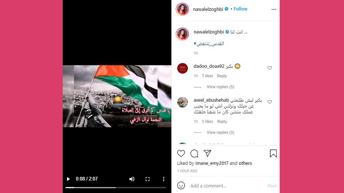Like dadoo_doaa92's comment
This screenshot has height=193, width=344.
pyautogui.click(x=269, y=68)
